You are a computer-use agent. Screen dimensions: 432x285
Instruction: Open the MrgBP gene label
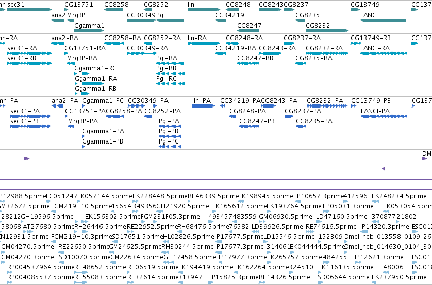pyautogui.click(x=76, y=15)
